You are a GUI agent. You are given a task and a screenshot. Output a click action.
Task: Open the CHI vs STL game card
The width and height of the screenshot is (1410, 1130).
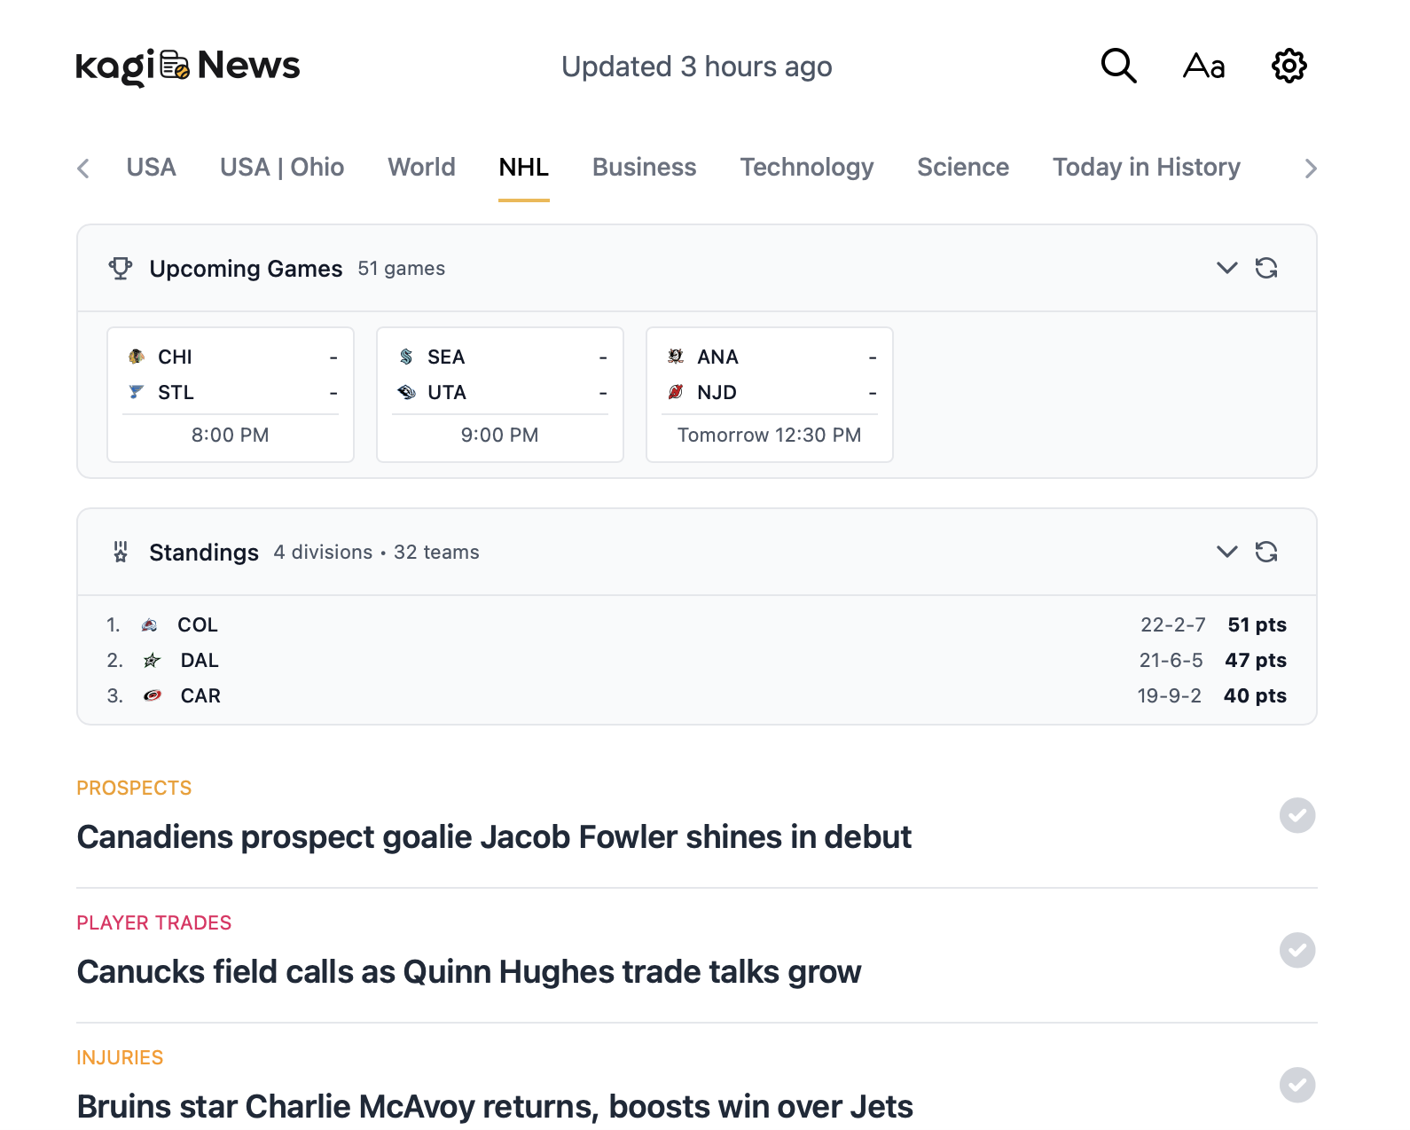click(x=231, y=395)
